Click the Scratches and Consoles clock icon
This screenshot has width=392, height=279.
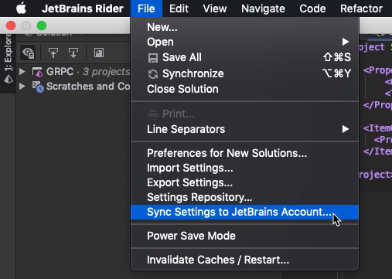coord(38,87)
